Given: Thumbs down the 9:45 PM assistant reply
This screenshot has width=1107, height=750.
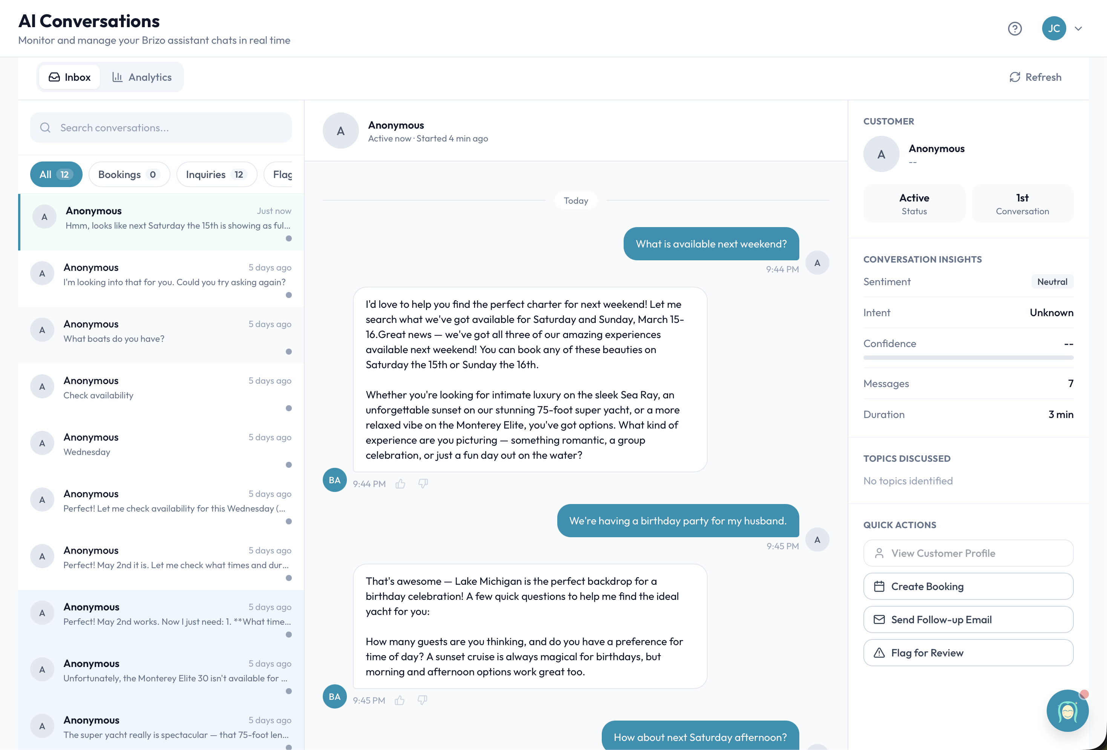Looking at the screenshot, I should tap(422, 700).
